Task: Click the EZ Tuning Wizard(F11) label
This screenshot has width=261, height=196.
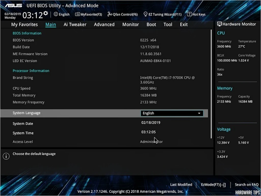Action: coord(165,15)
